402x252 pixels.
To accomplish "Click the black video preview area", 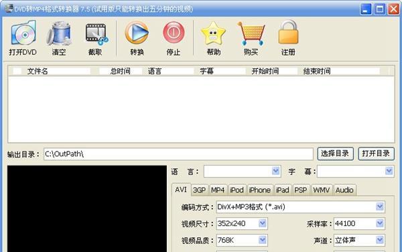I will 87,208.
